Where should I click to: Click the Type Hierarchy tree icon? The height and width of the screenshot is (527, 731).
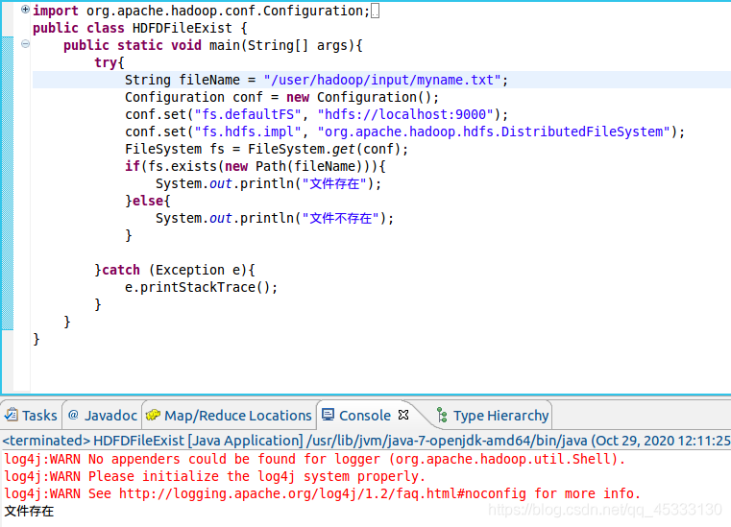(442, 415)
